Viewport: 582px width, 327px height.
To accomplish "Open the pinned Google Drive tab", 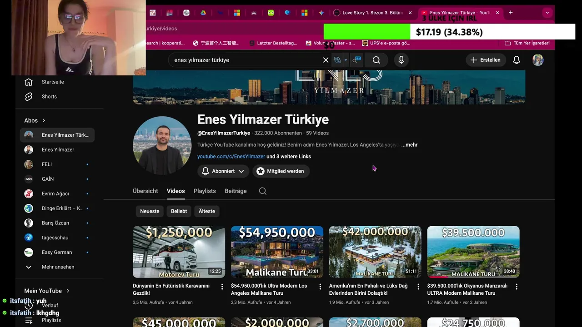I will pyautogui.click(x=203, y=13).
